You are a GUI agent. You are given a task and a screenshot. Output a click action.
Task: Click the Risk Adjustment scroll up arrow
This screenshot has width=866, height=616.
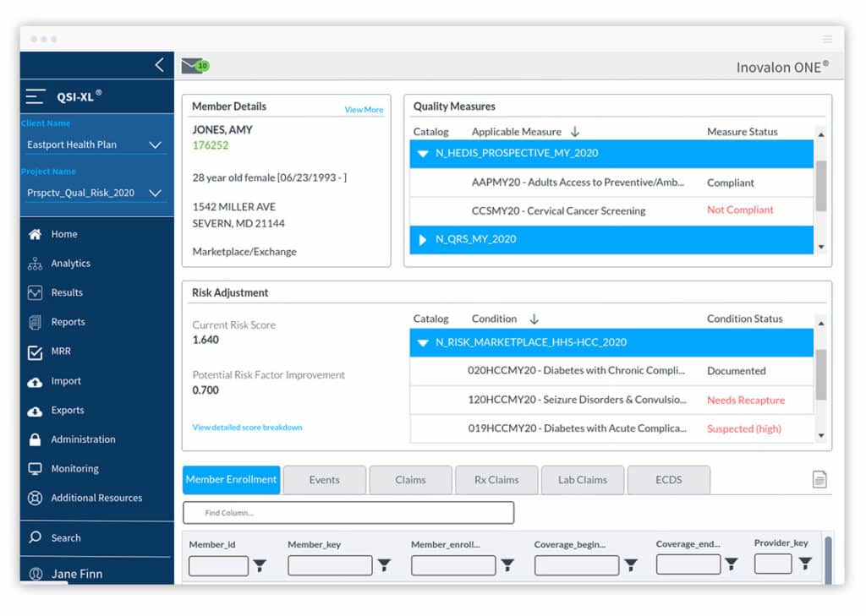pos(821,323)
